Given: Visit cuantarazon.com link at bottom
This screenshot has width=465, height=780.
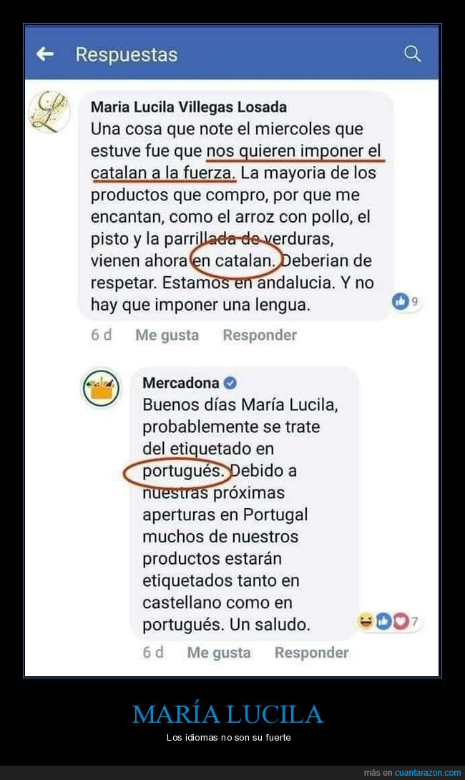Looking at the screenshot, I should 428,773.
